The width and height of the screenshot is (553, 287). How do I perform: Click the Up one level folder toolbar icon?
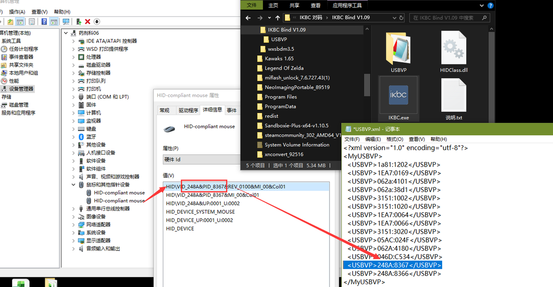coord(10,22)
